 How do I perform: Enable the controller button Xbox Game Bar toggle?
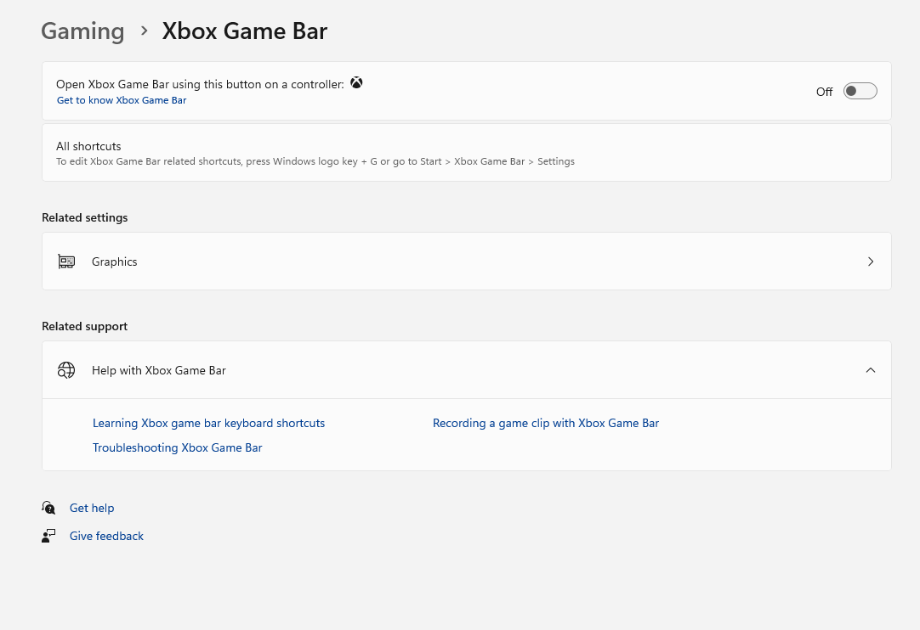tap(860, 92)
